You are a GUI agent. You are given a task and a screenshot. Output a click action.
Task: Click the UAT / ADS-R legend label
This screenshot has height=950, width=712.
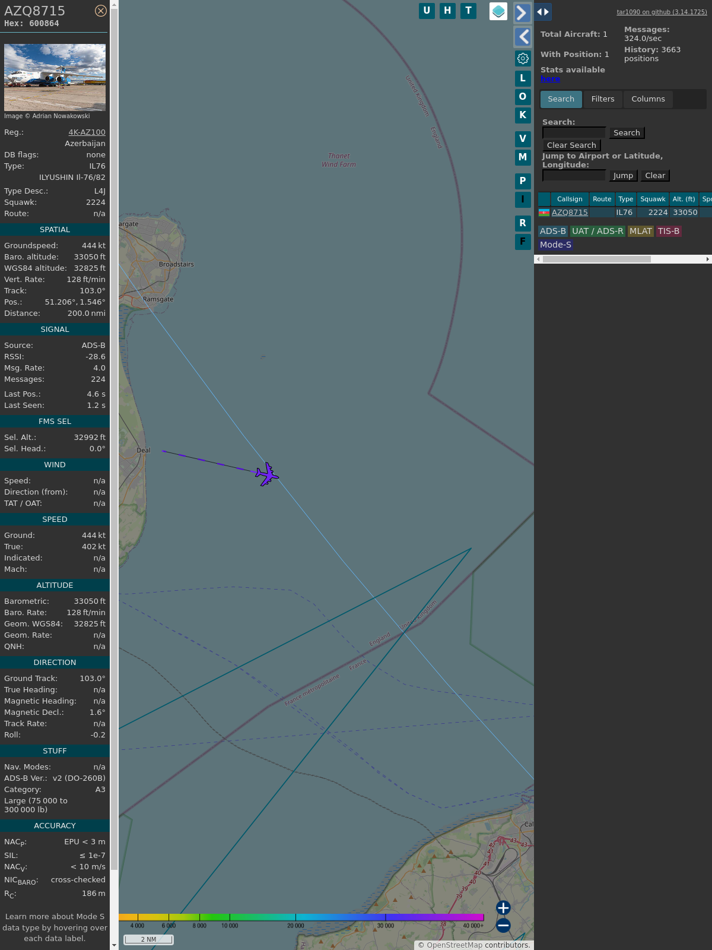point(597,232)
